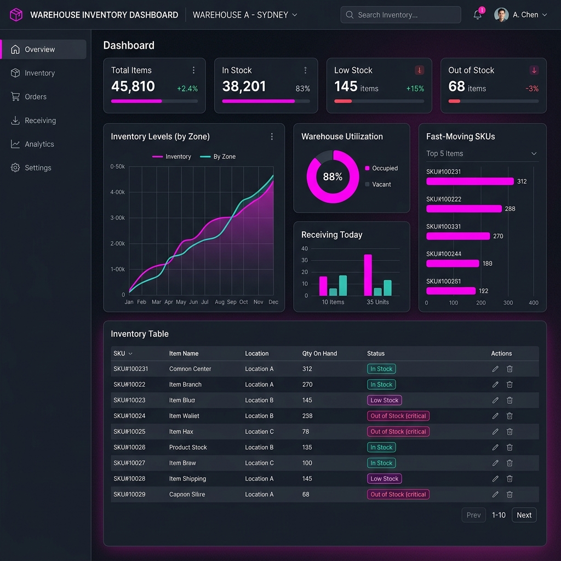The width and height of the screenshot is (561, 561).
Task: Toggle the By Zone legend series
Action: tap(218, 157)
